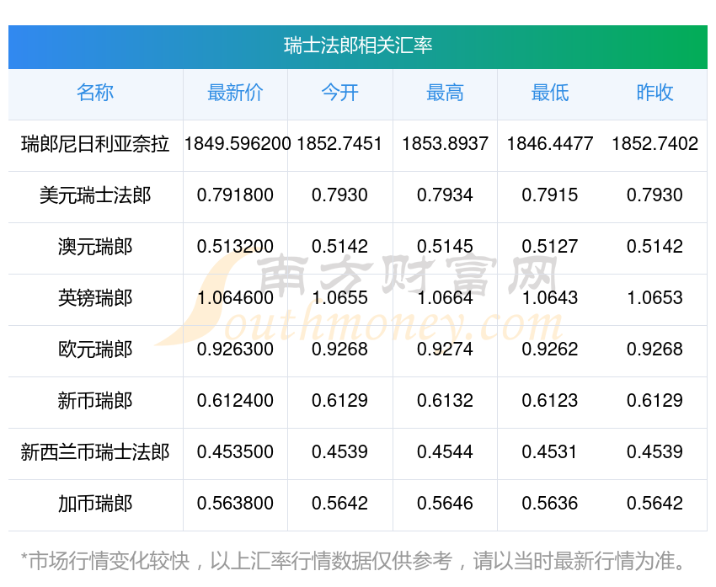Select the 新币瑞郎 row label
This screenshot has height=587, width=716.
[95, 401]
